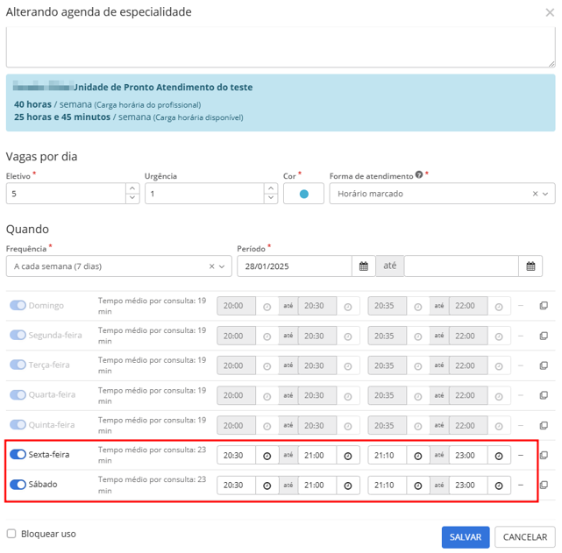Remove Sexta-feira time interval with minus icon
Image resolution: width=562 pixels, height=553 pixels.
(x=521, y=455)
